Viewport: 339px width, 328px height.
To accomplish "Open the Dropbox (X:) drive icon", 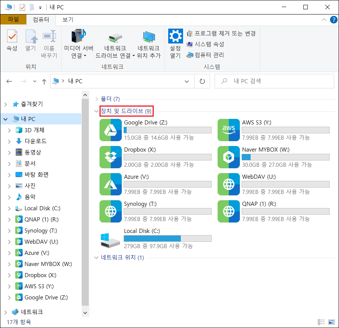I will [x=111, y=157].
